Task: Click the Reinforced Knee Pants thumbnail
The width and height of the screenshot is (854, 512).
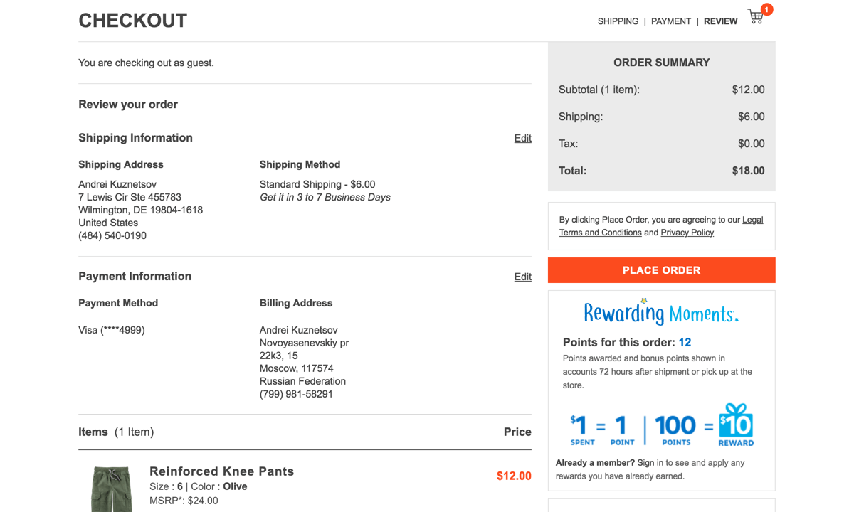Action: point(112,489)
